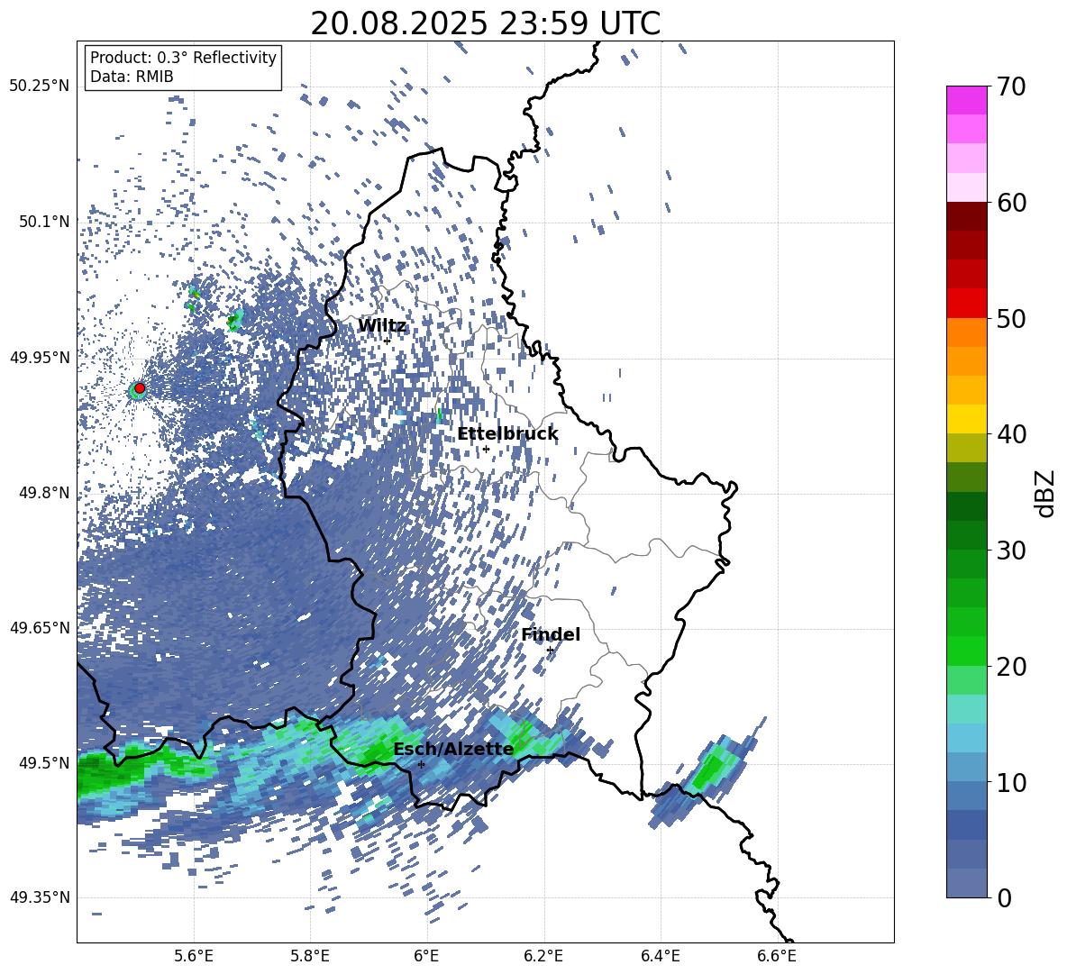Image resolution: width=1067 pixels, height=974 pixels.
Task: Click the 10 tick on colorbar
Action: 1011,782
